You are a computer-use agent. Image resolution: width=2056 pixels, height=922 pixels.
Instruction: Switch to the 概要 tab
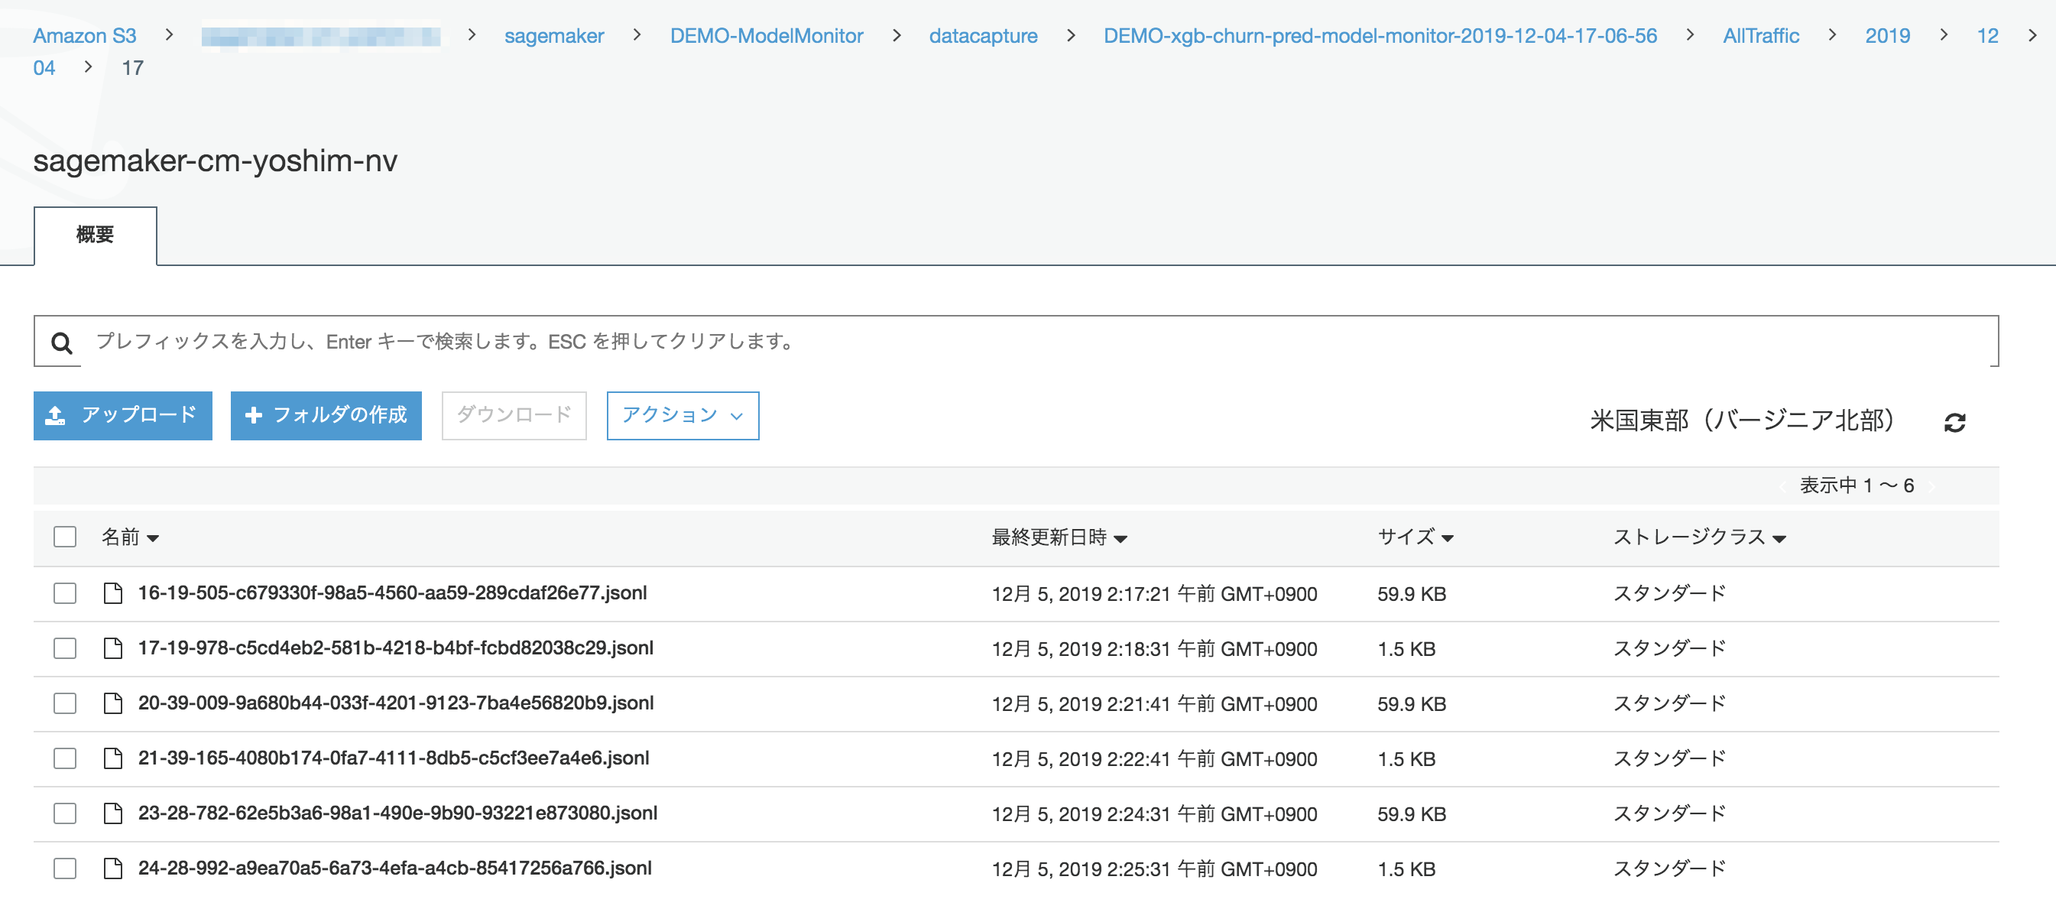pos(94,235)
